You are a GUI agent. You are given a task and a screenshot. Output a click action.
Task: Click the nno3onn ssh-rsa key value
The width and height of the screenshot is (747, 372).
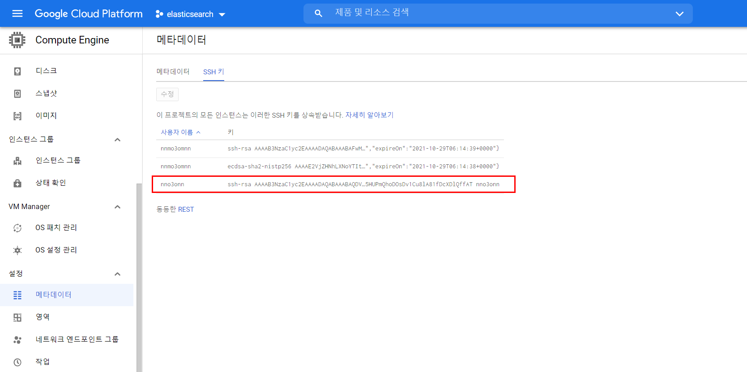click(363, 184)
